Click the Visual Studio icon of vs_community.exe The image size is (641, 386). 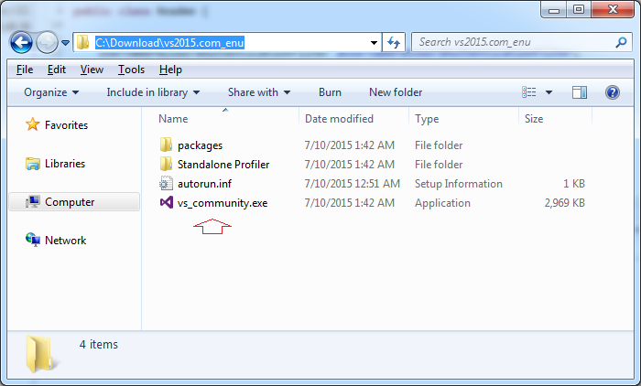pos(166,202)
